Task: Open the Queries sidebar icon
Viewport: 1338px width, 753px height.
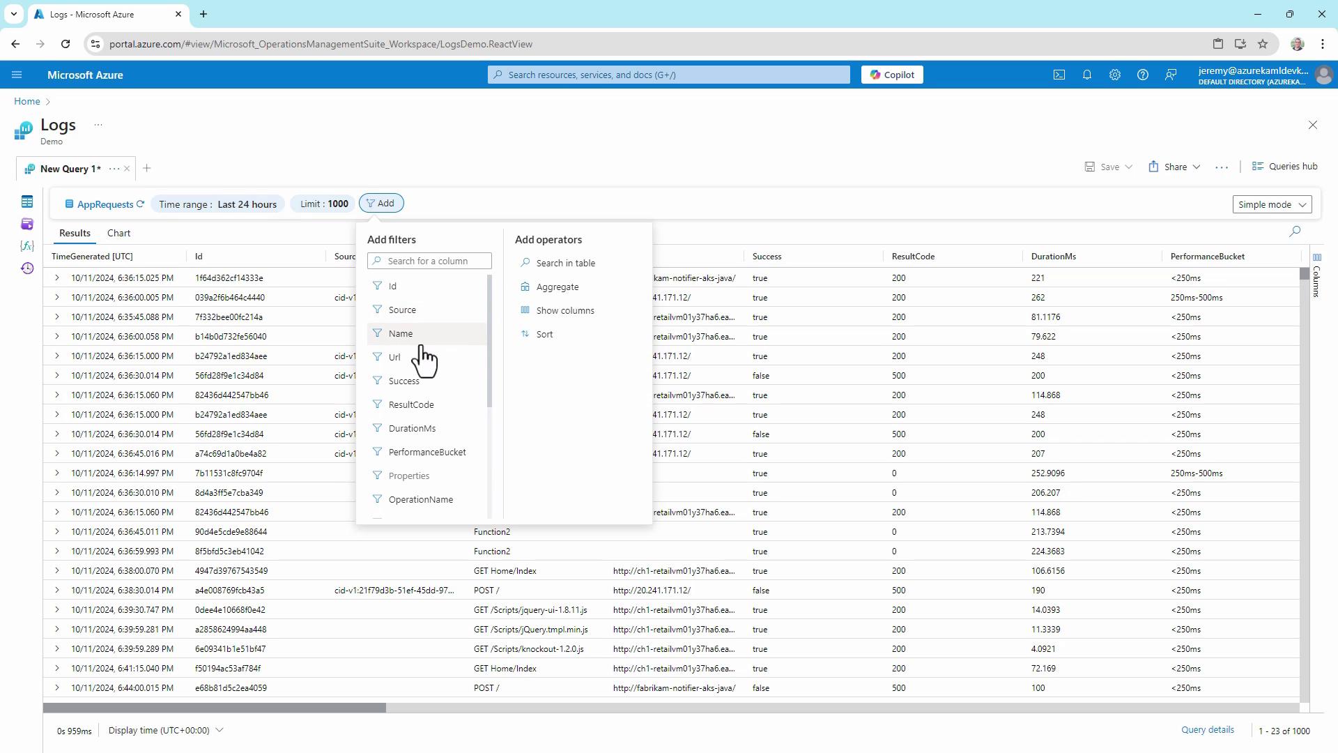Action: [x=27, y=224]
